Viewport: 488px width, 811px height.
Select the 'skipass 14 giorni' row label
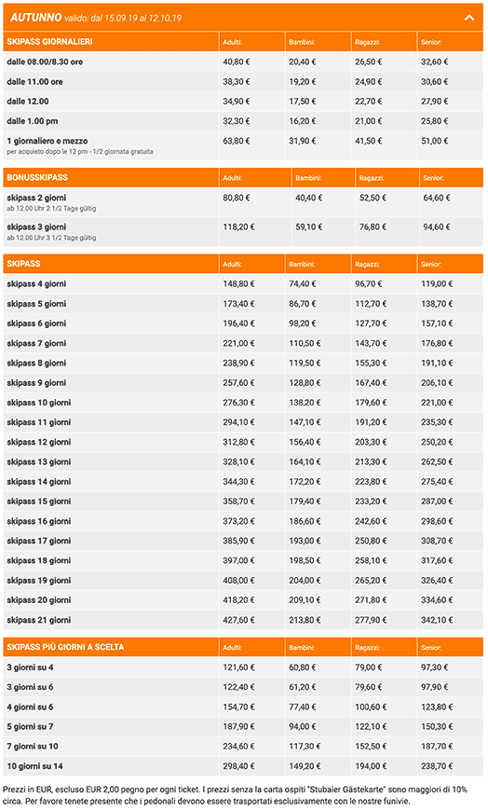(39, 482)
